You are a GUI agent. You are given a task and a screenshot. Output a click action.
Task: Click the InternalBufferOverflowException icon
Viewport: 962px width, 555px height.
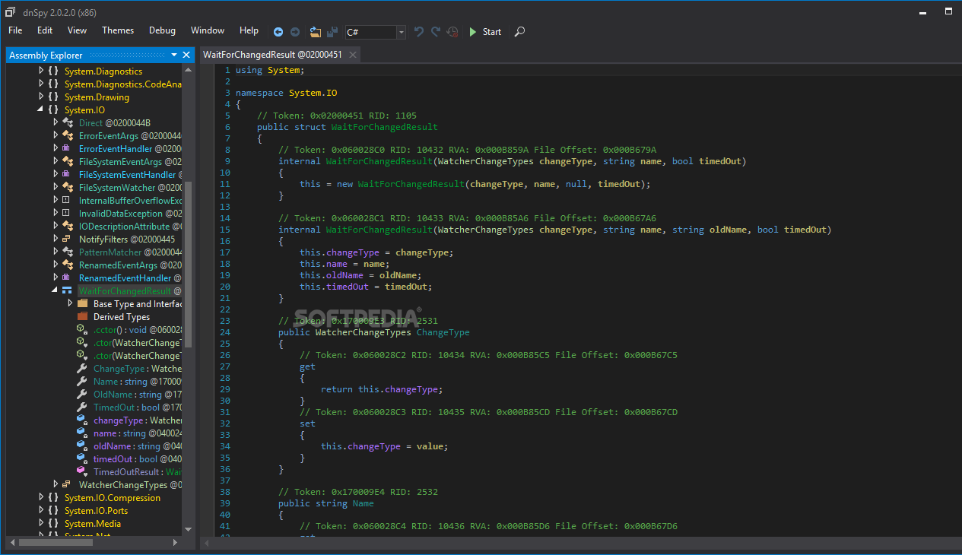pyautogui.click(x=67, y=201)
